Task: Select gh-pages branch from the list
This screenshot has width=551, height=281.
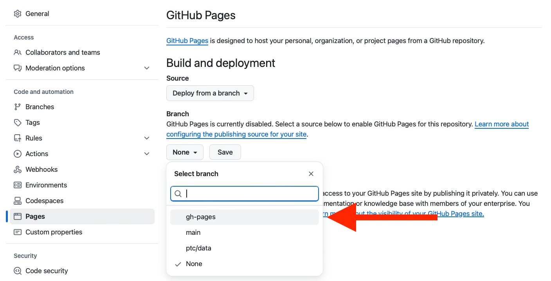Action: (245, 217)
